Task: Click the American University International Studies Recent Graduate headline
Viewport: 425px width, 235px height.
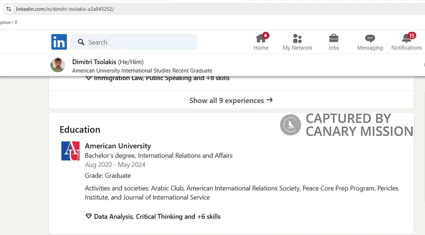Action: point(142,71)
